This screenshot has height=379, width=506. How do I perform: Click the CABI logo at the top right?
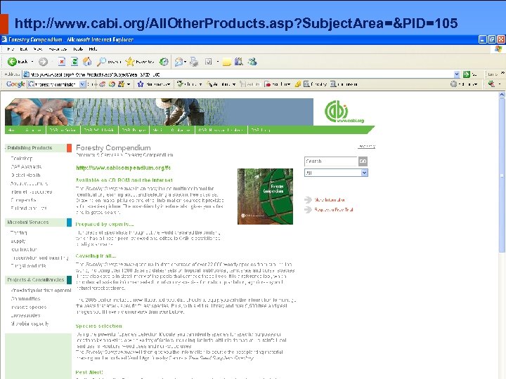tap(344, 112)
